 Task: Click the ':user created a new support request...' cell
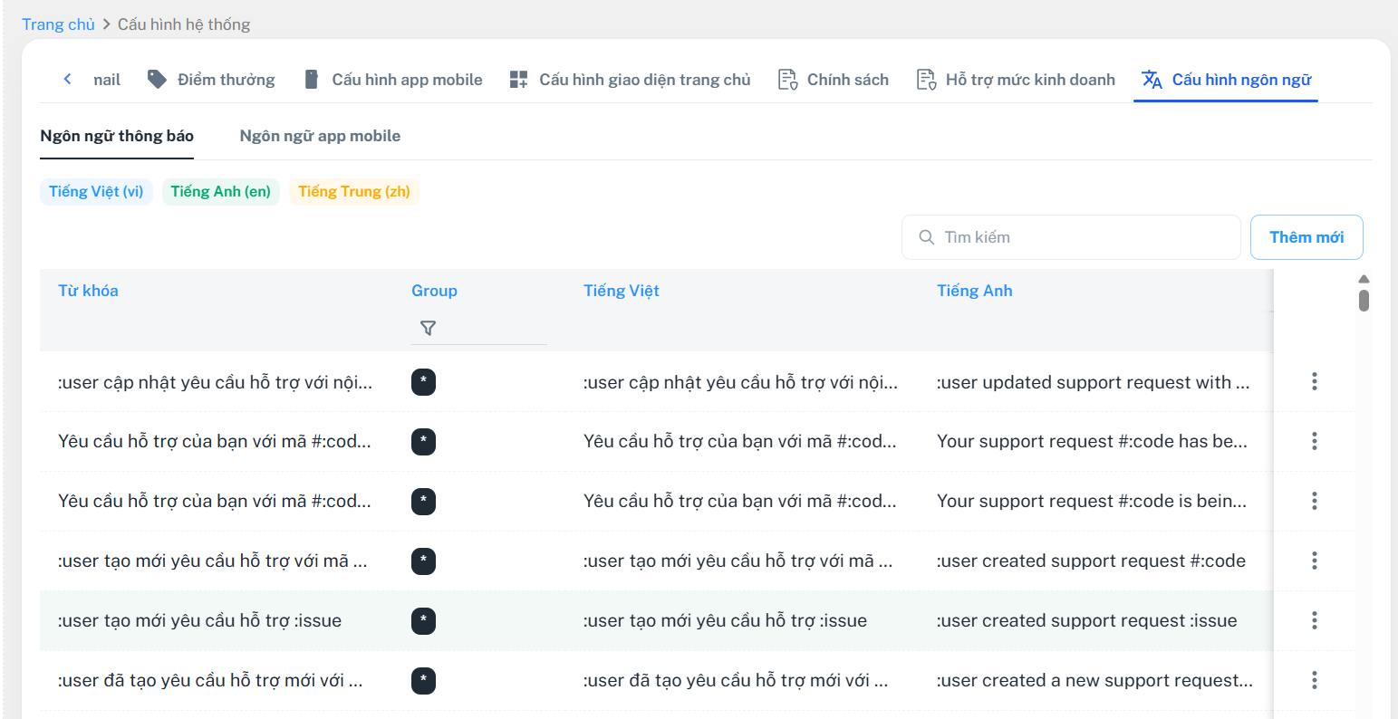click(x=1094, y=681)
